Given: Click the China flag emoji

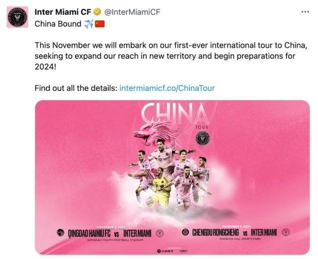Looking at the screenshot, I should tap(99, 23).
